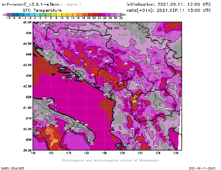Screen dimensions: 221x170
Task: Click the '16E' longitude label
Action: (x=51, y=153)
